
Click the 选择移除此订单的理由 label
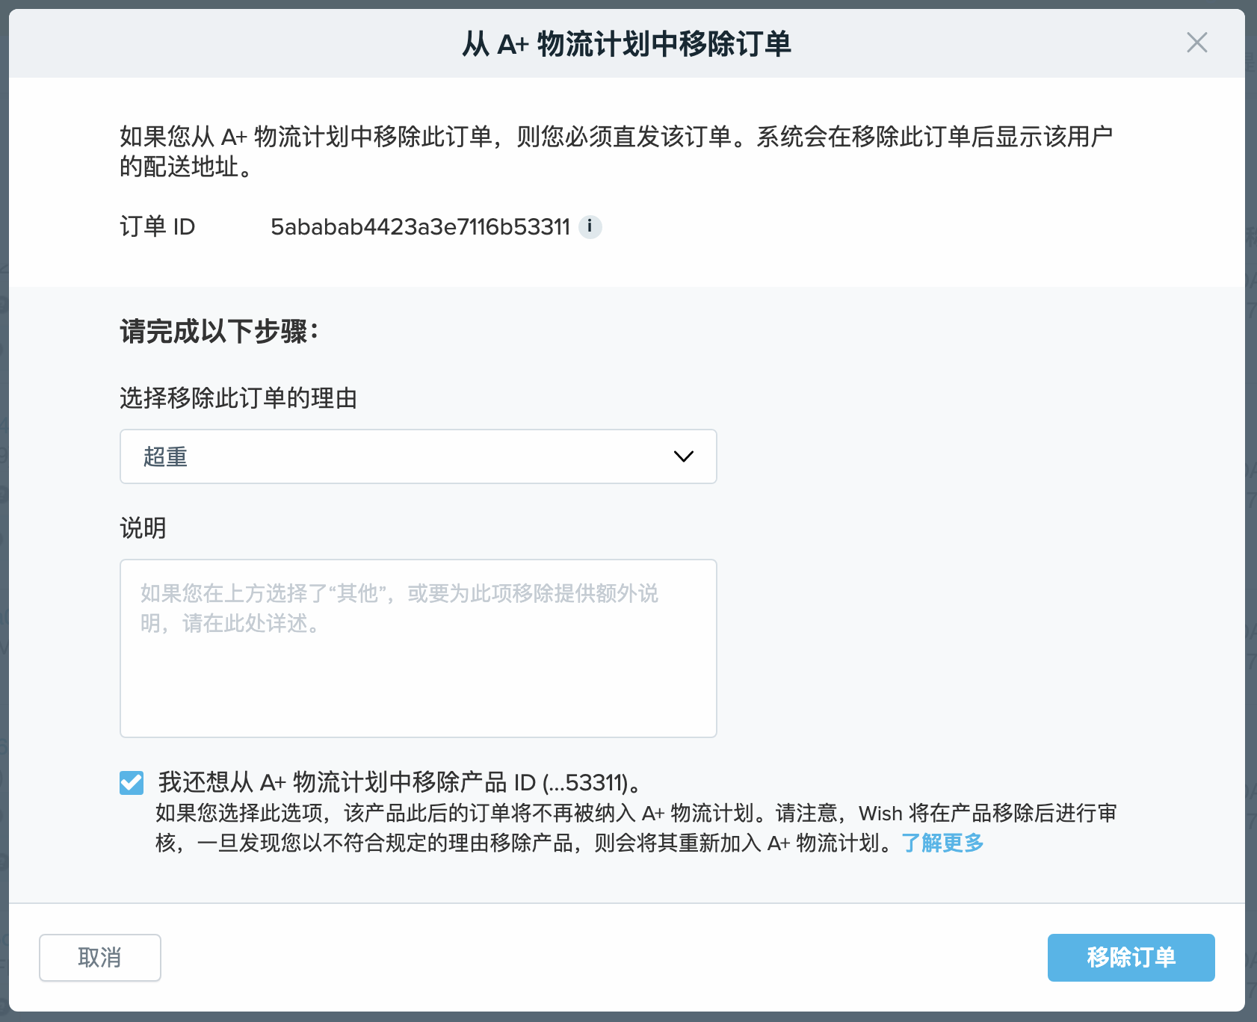pos(238,398)
